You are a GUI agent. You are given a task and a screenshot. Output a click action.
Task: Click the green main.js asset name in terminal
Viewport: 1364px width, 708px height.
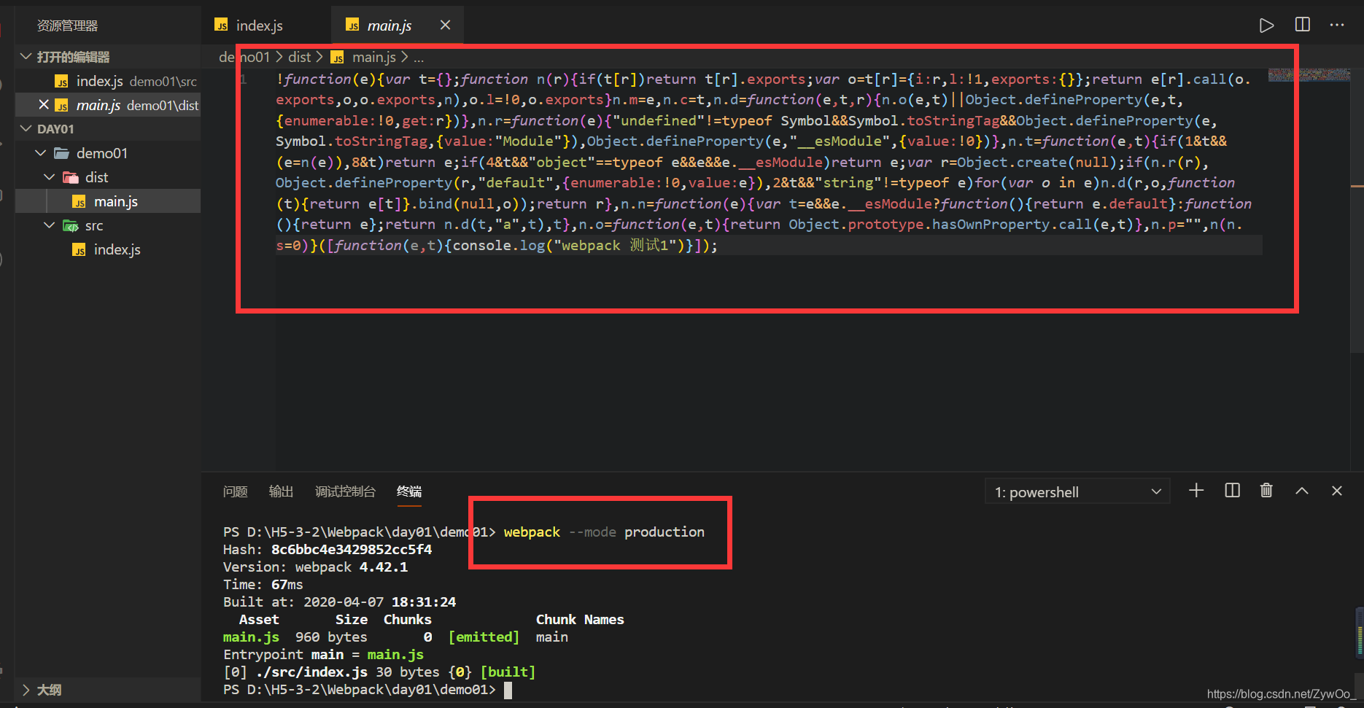pyautogui.click(x=251, y=637)
